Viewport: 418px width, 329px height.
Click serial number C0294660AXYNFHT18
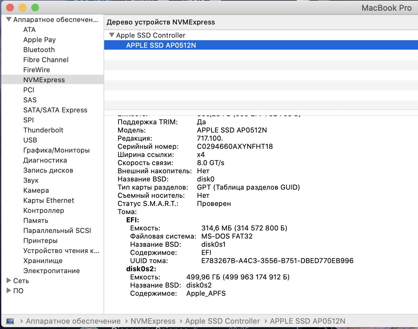(x=235, y=146)
